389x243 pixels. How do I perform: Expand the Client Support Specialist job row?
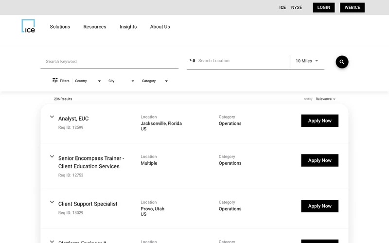(52, 202)
